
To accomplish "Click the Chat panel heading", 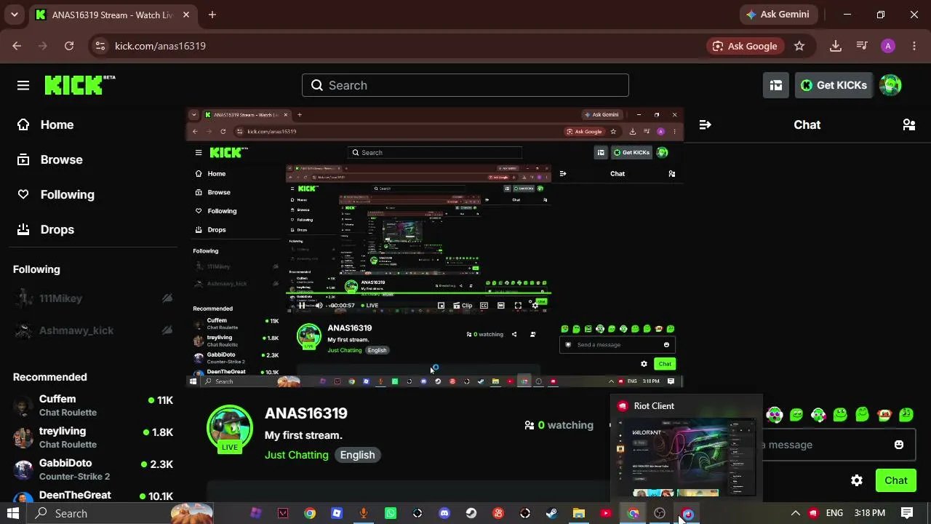I will pos(807,124).
